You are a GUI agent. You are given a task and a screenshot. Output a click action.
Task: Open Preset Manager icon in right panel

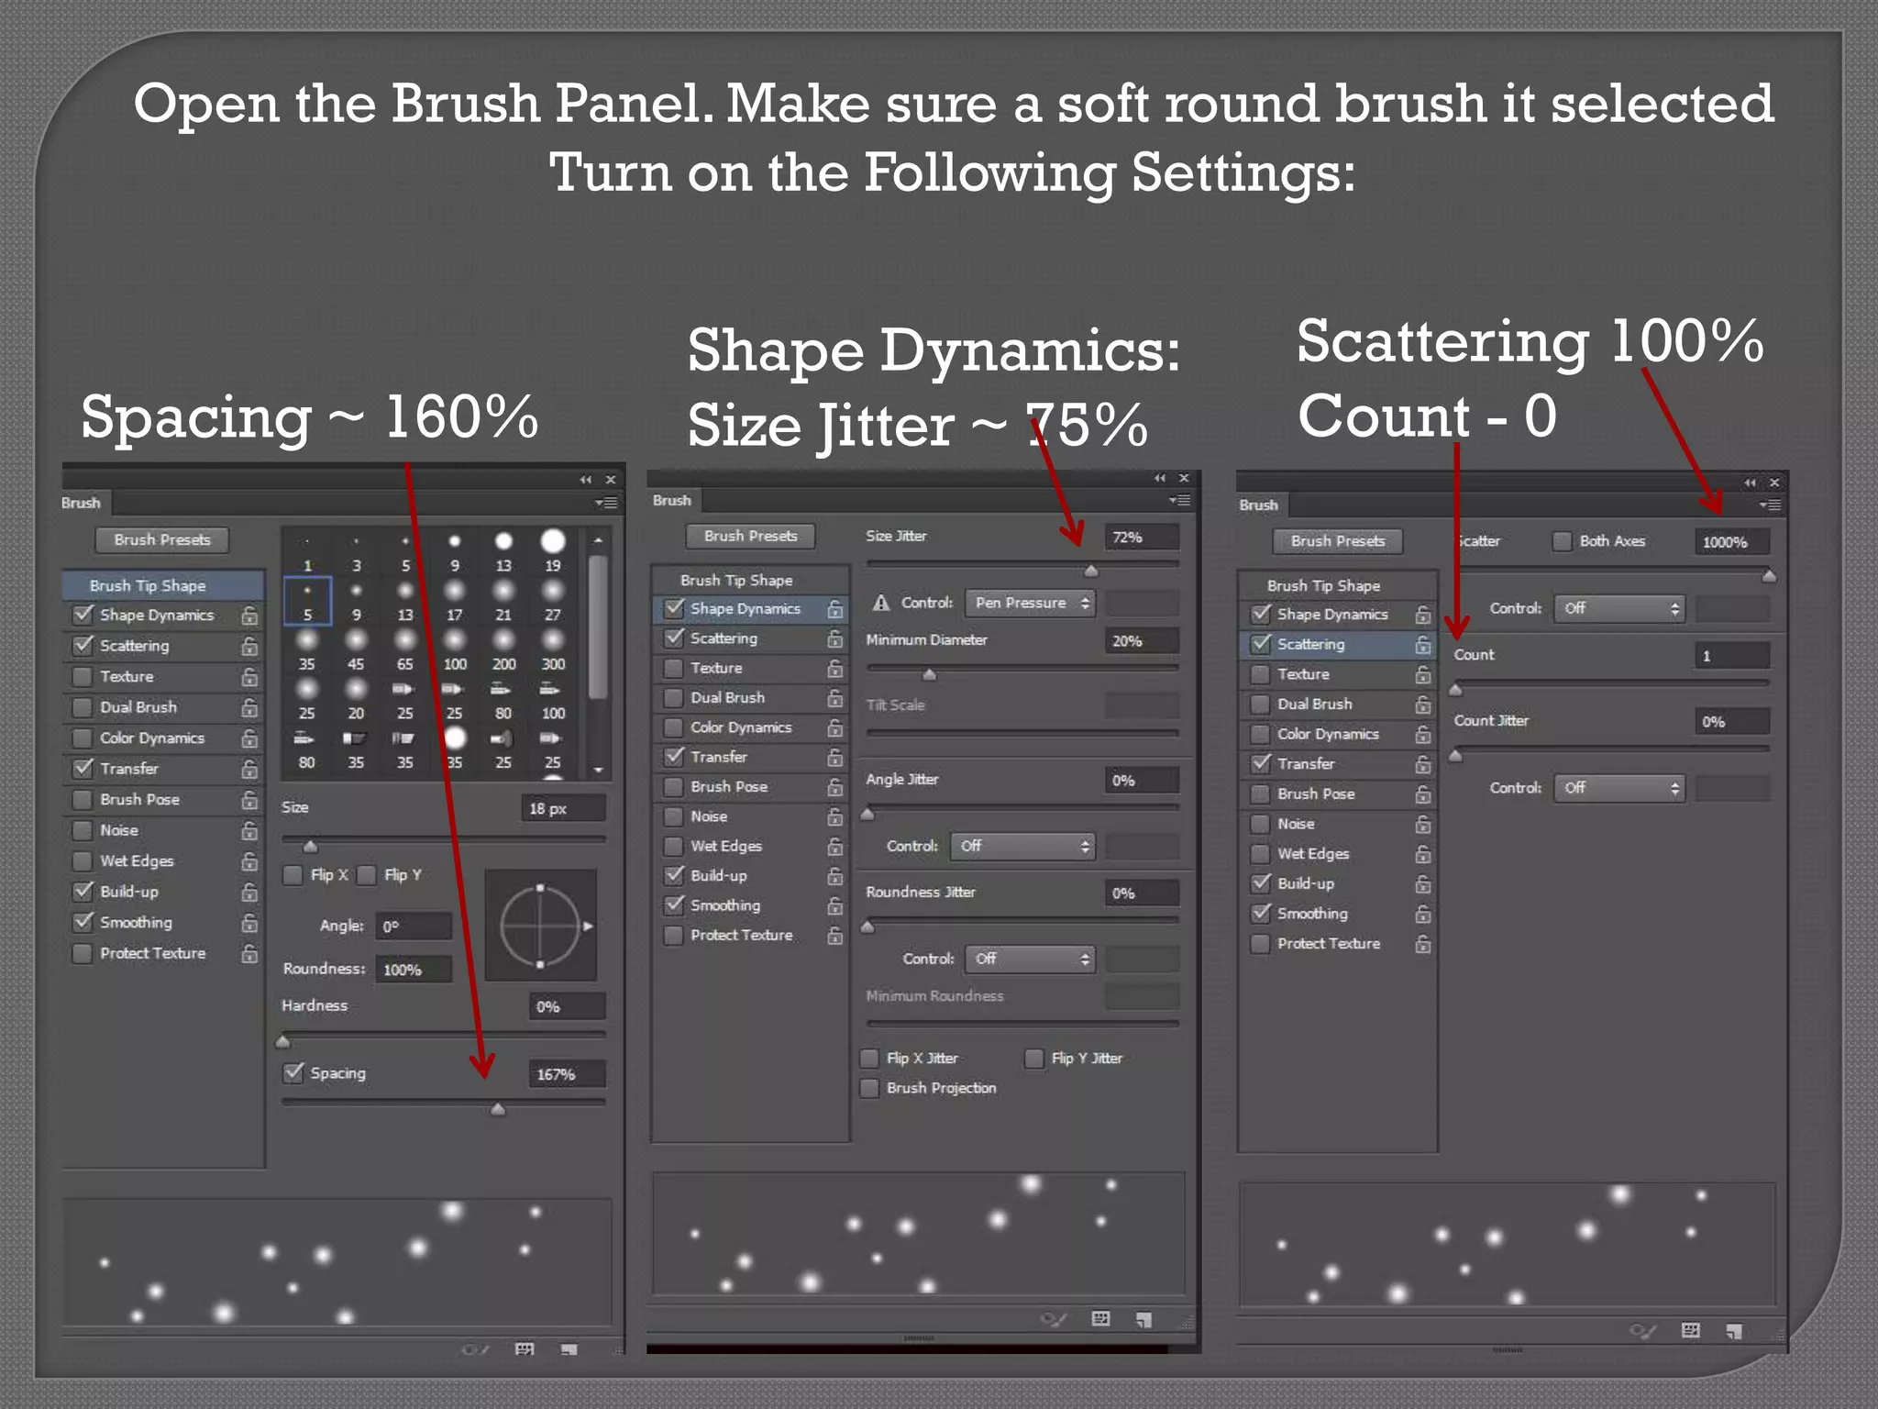click(1691, 1330)
